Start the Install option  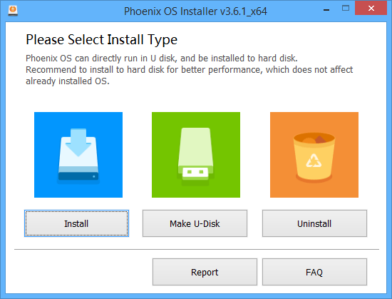[76, 223]
